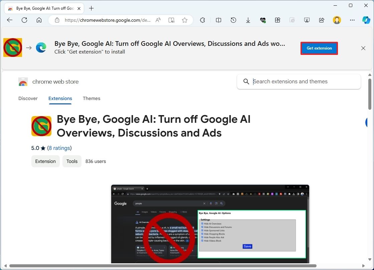The height and width of the screenshot is (270, 374).
Task: Open the Discover tab
Action: tap(28, 98)
